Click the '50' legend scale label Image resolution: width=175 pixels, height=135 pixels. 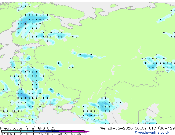85,134
